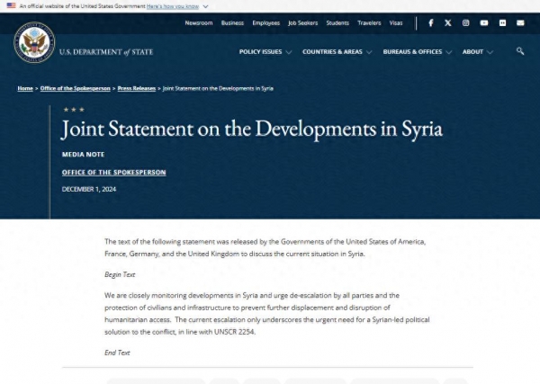Image resolution: width=540 pixels, height=384 pixels.
Task: Open the Instagram icon in header
Action: click(x=466, y=22)
